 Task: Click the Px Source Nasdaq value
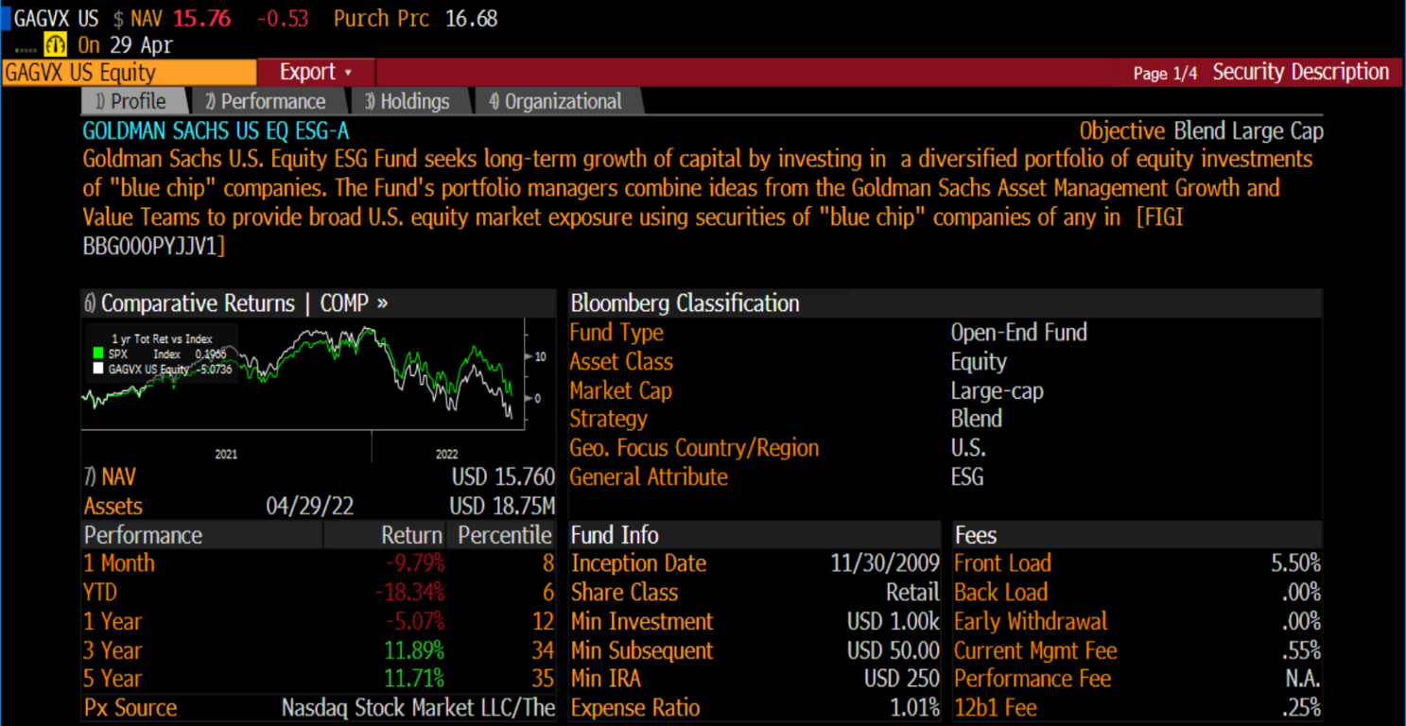pyautogui.click(x=416, y=708)
